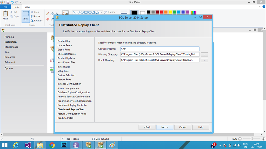Screen dimensions: 266x149
Task: Activate the rectangular Select tool
Action: click(x=26, y=13)
